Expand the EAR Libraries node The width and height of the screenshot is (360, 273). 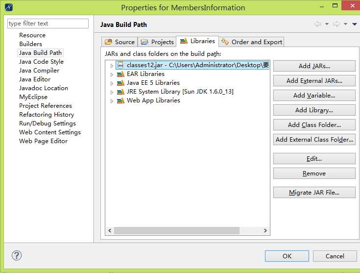pyautogui.click(x=112, y=74)
